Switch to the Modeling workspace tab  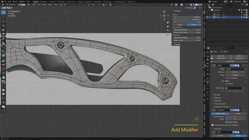pos(43,2)
